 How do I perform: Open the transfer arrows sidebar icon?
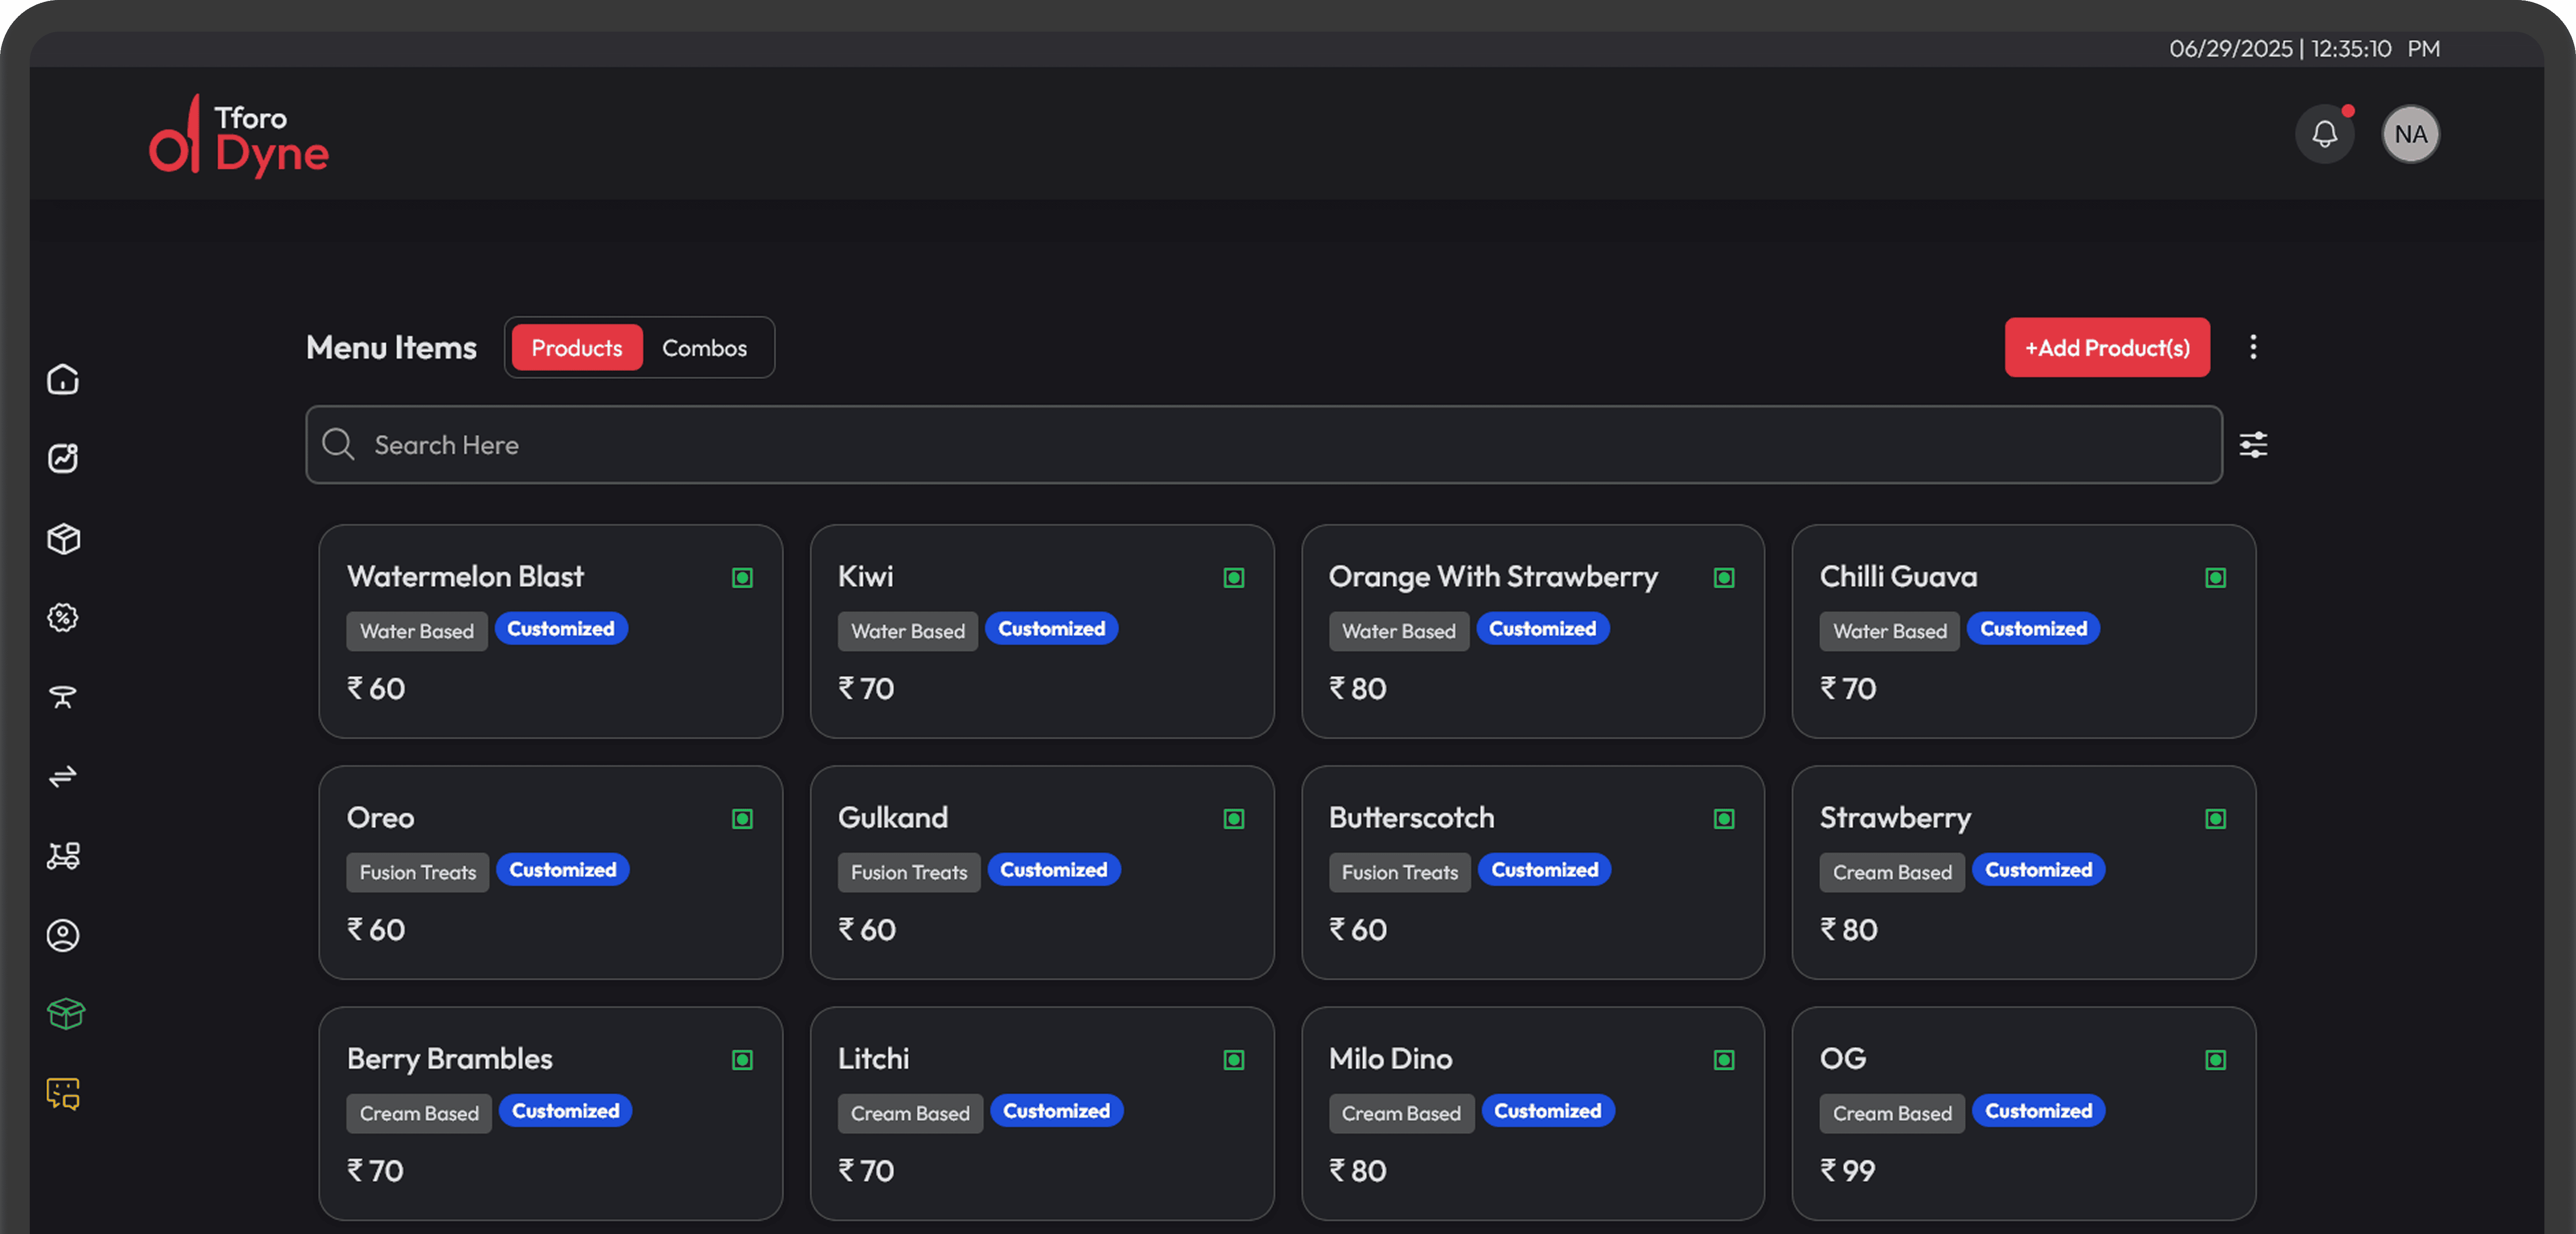[x=63, y=776]
